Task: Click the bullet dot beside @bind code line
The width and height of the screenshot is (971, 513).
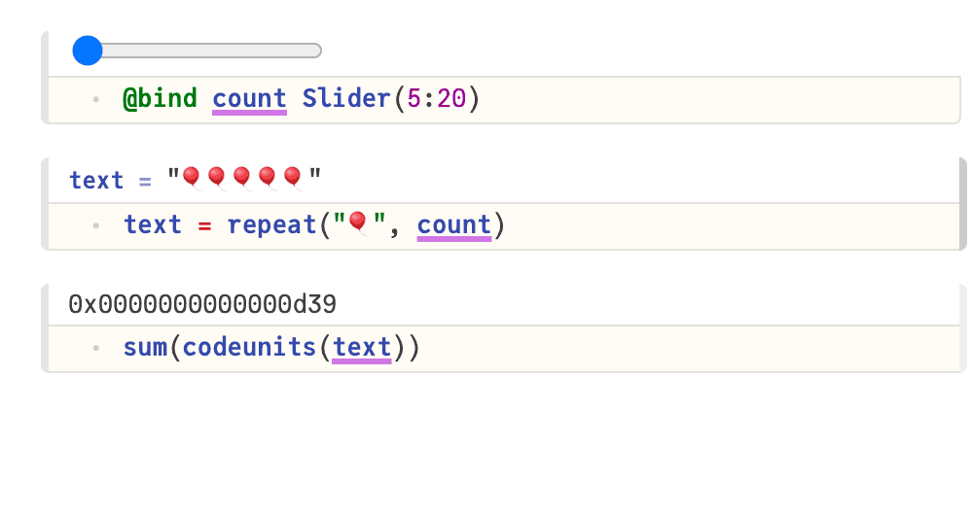Action: [96, 99]
